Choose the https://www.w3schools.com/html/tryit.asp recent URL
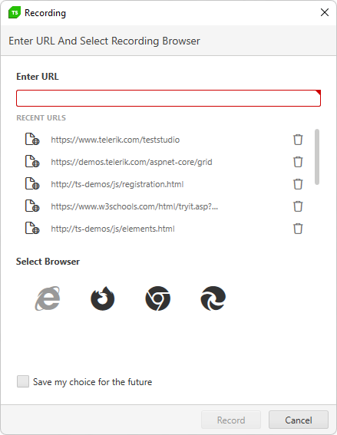337x435 pixels. click(134, 206)
